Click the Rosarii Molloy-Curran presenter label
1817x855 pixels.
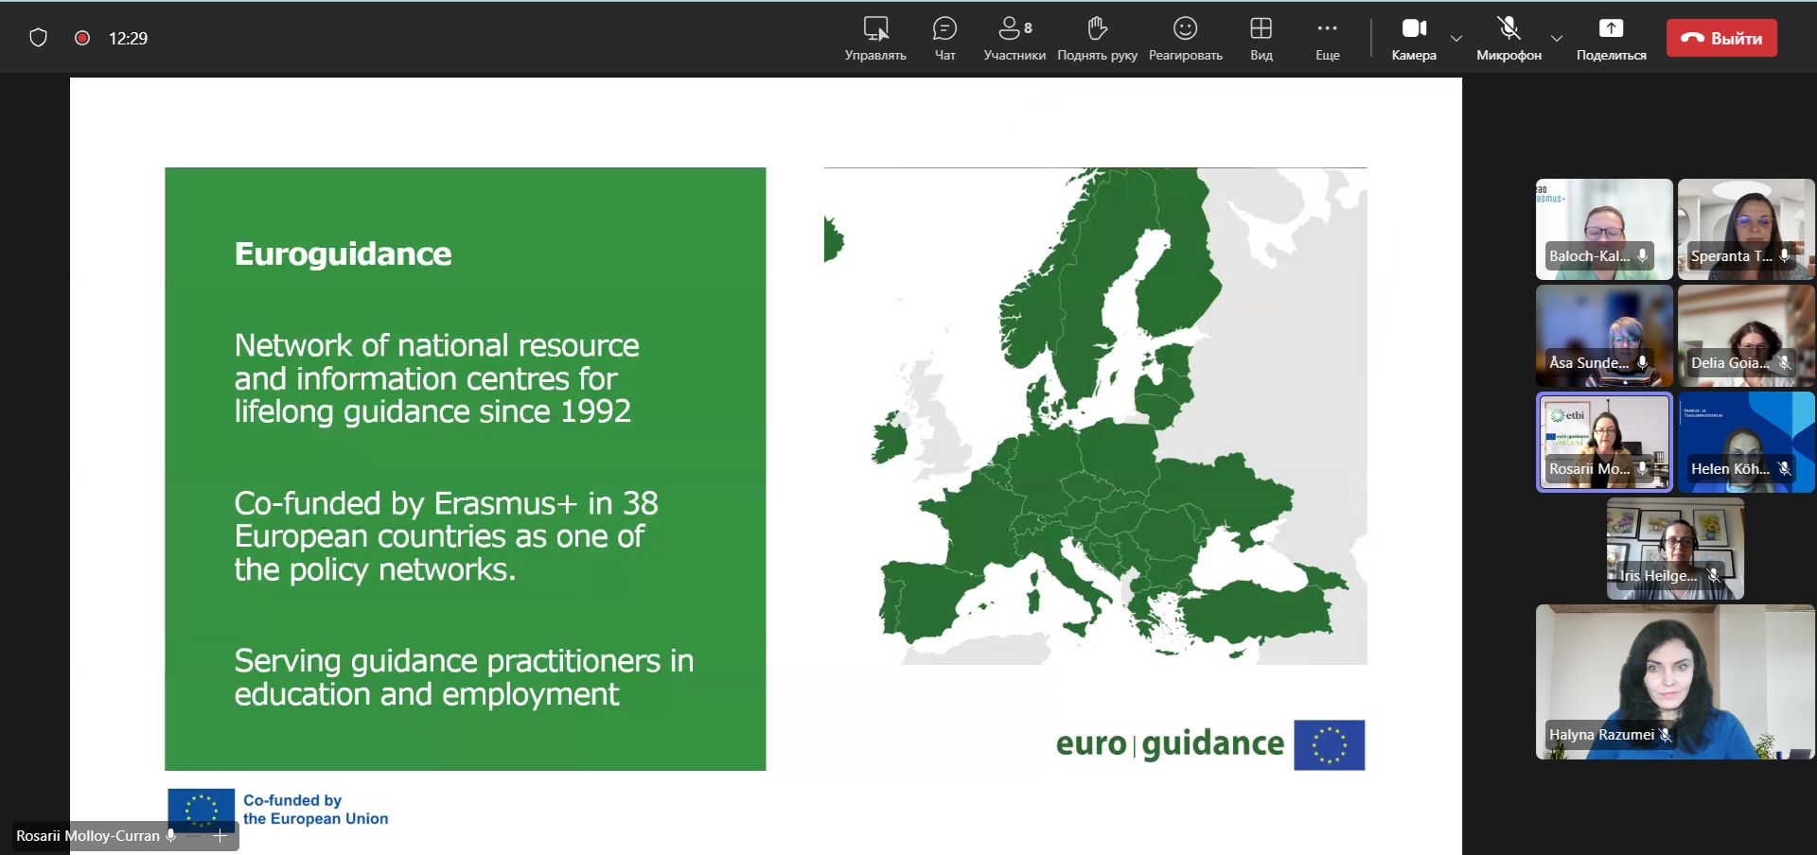pos(88,836)
